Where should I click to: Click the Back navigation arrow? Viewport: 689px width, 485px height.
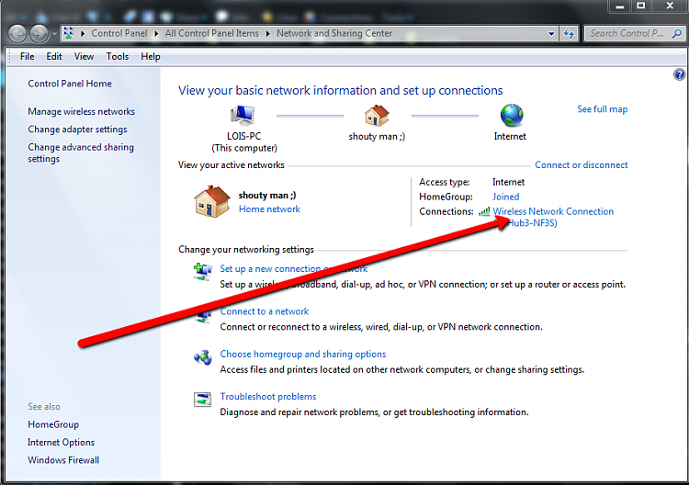coord(17,34)
